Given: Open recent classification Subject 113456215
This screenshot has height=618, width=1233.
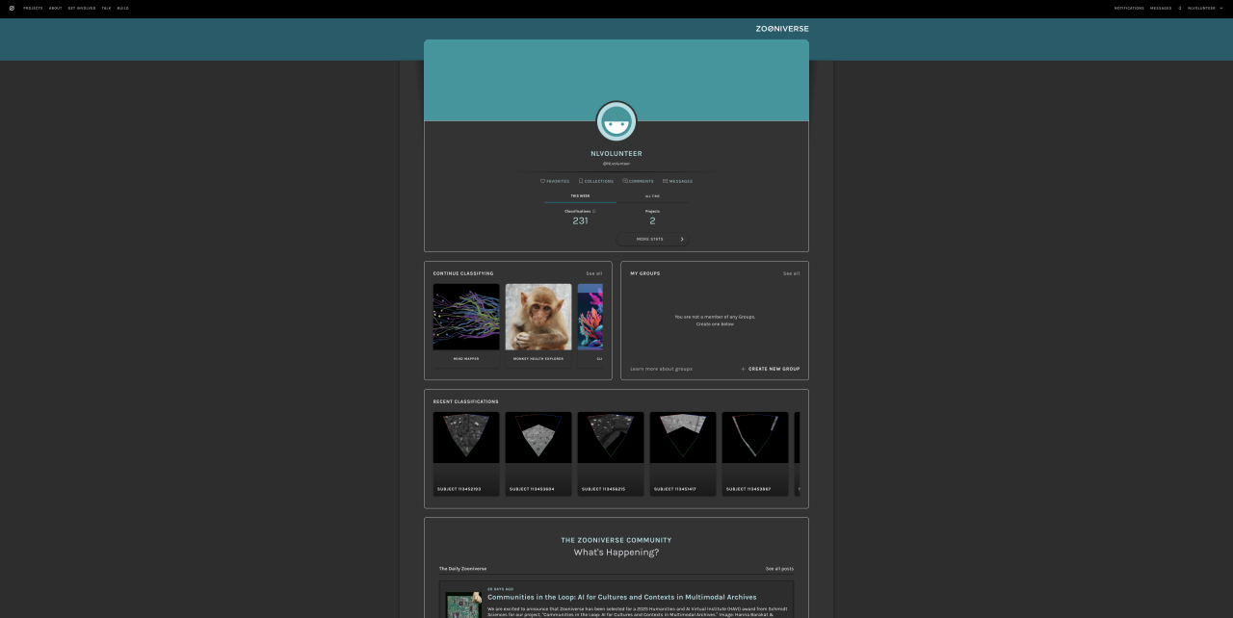Looking at the screenshot, I should pyautogui.click(x=611, y=454).
